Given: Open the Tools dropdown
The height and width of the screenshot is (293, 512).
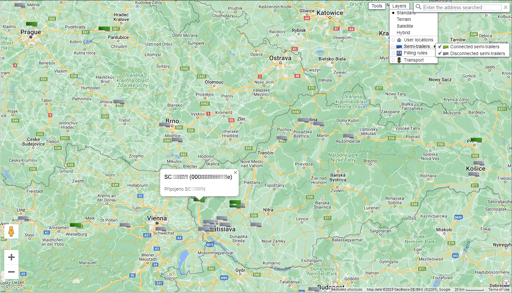Looking at the screenshot, I should point(377,6).
